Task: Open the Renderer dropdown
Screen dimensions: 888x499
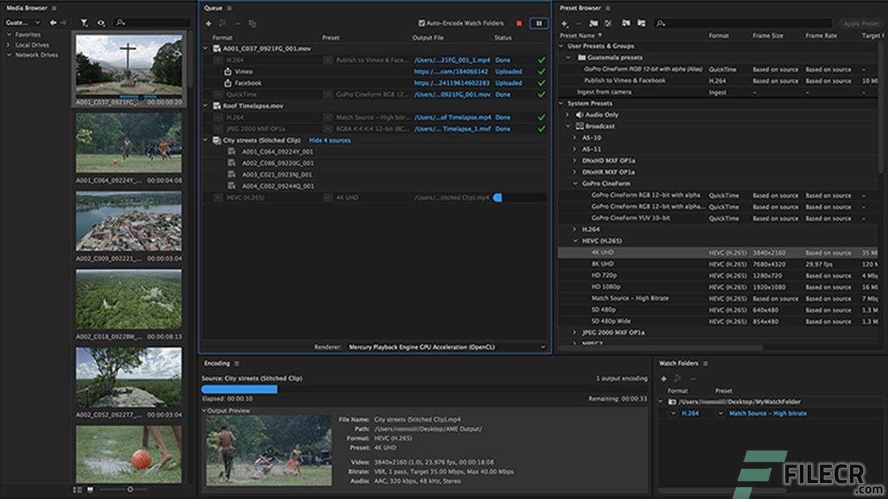Action: (446, 347)
